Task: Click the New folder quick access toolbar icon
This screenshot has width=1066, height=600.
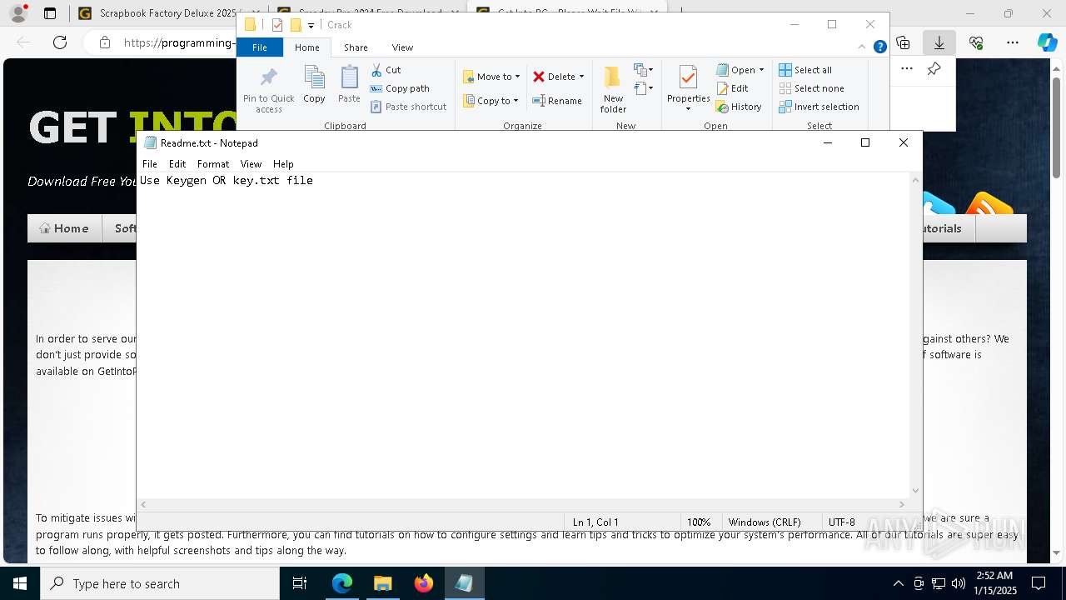Action: [x=296, y=25]
